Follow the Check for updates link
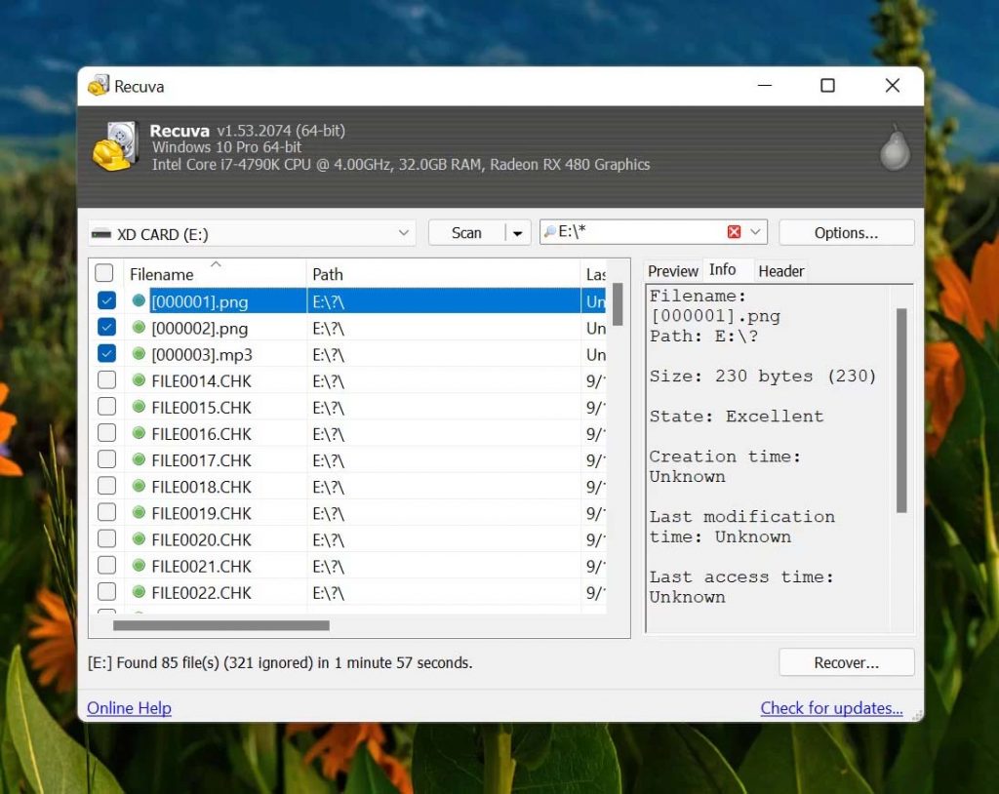Screen dimensions: 999x794 [832, 707]
